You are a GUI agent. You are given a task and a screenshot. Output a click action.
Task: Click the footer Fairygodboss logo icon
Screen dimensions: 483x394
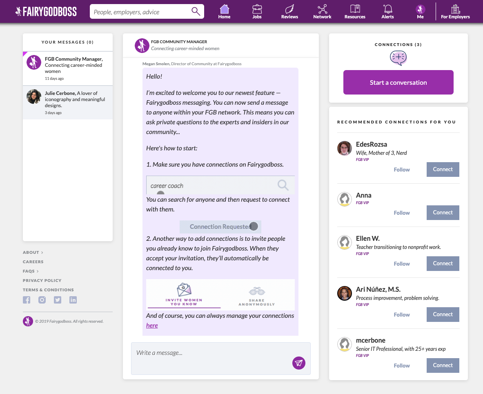(x=28, y=321)
